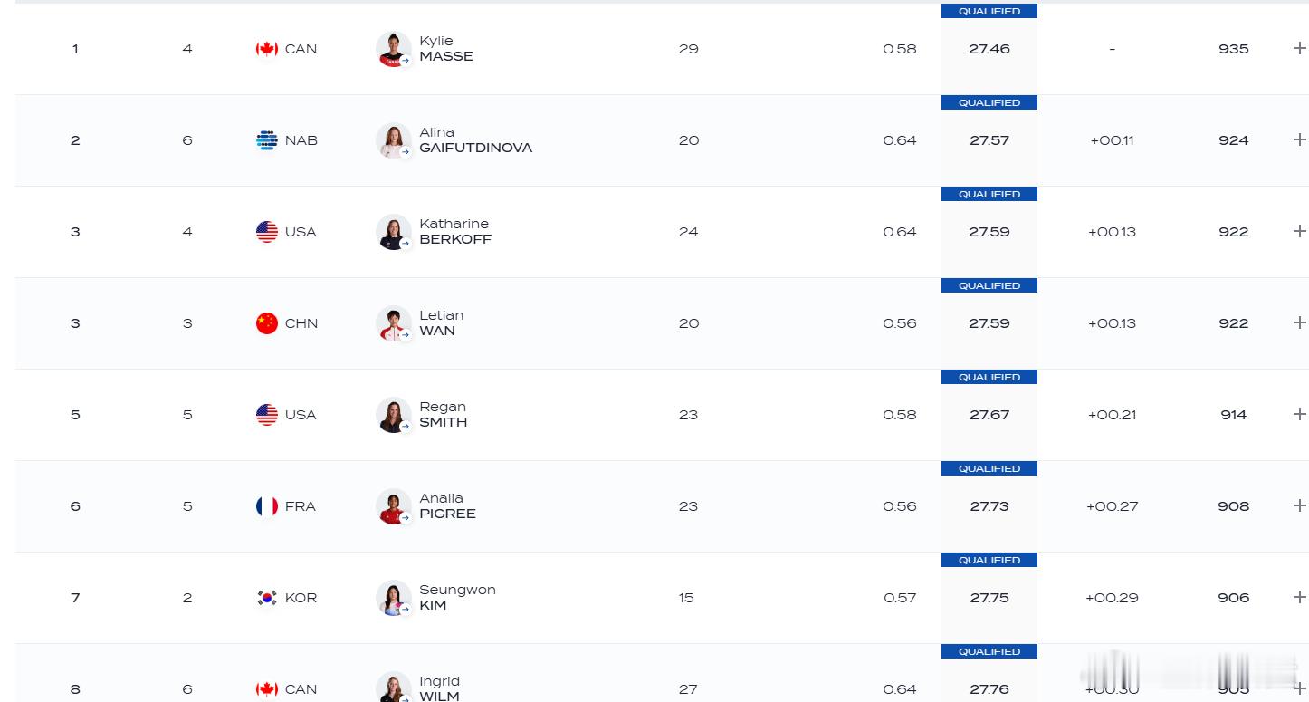This screenshot has height=702, width=1309.
Task: Open Katharine Berkoff athlete name link
Action: pos(455,232)
